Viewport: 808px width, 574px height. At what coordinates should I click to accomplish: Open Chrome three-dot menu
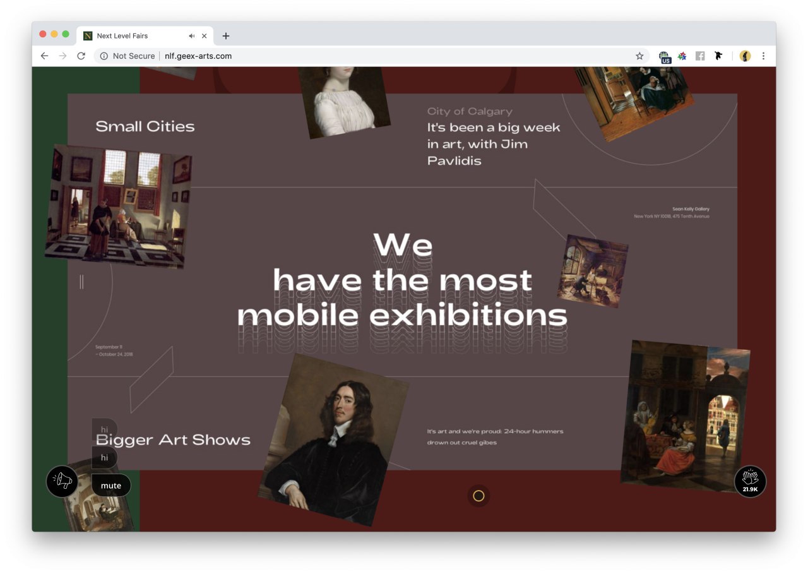(763, 56)
